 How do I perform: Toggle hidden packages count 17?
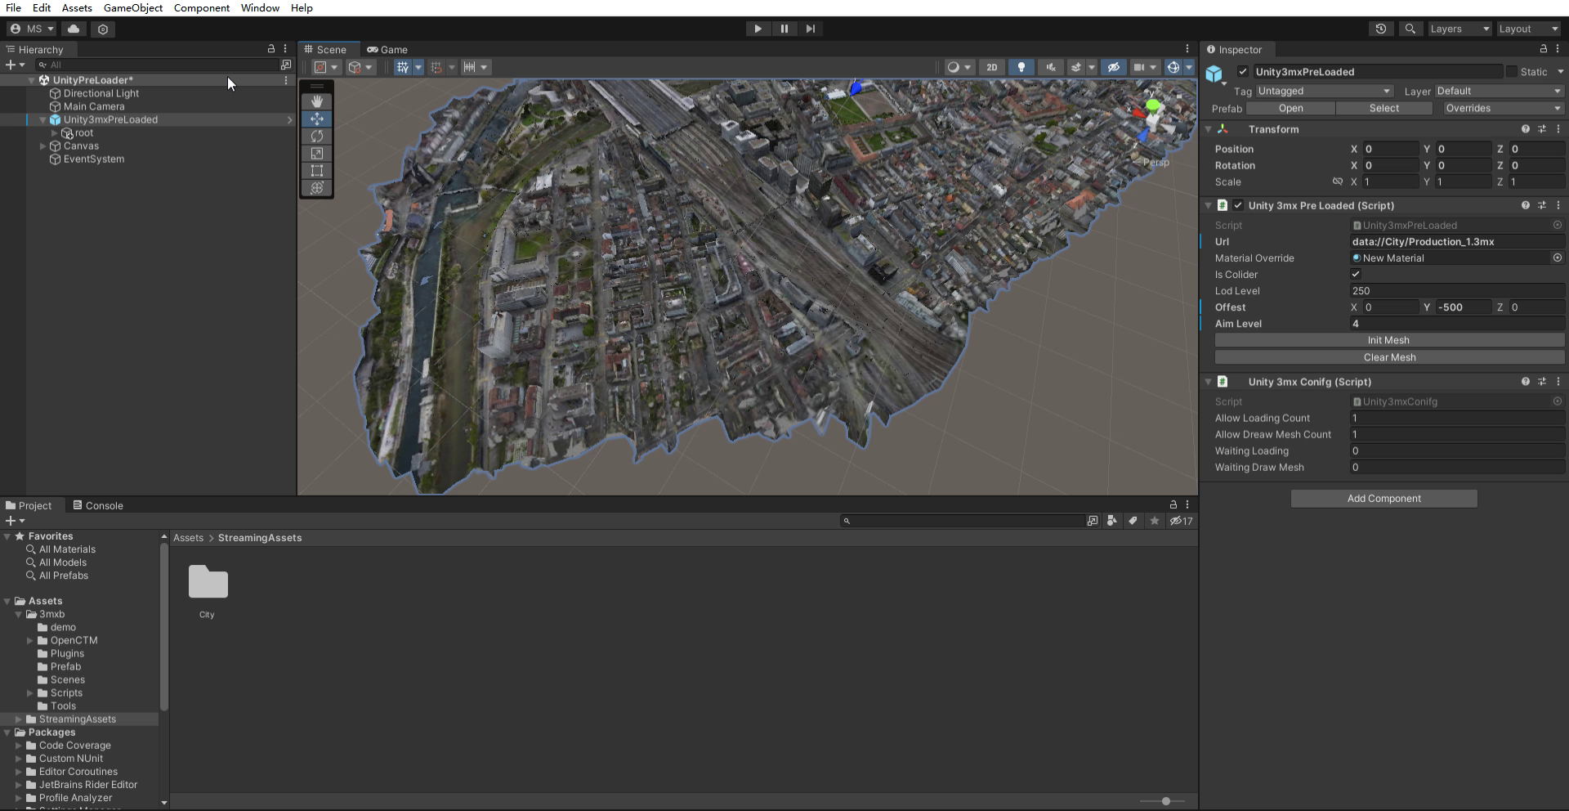point(1181,521)
